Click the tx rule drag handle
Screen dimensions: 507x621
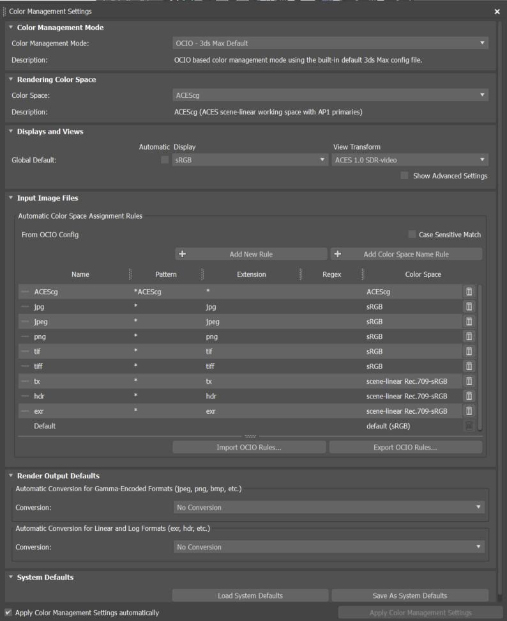[x=25, y=381]
